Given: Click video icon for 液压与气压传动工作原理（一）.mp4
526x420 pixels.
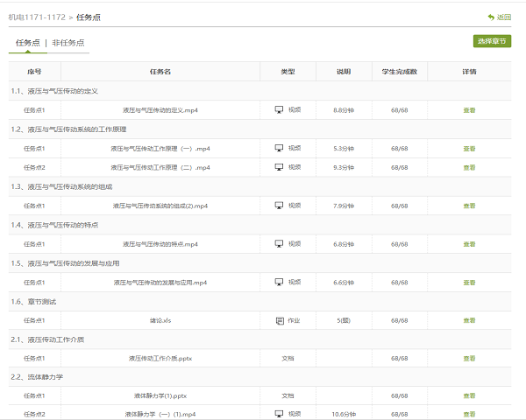Looking at the screenshot, I should [x=280, y=149].
